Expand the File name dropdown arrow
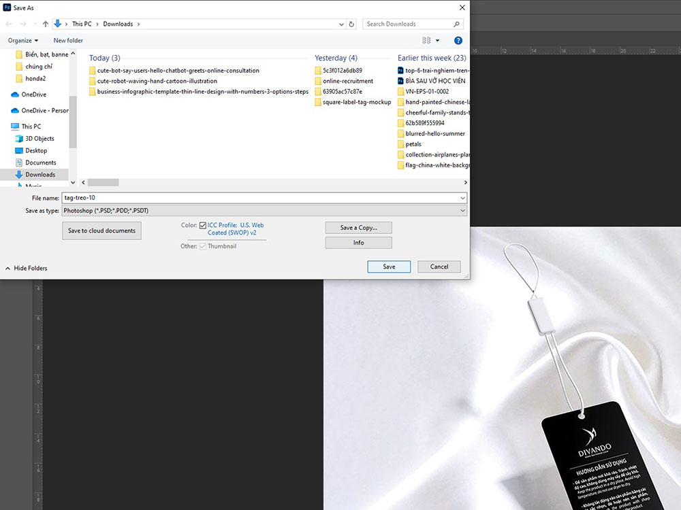The image size is (681, 510). (x=462, y=198)
